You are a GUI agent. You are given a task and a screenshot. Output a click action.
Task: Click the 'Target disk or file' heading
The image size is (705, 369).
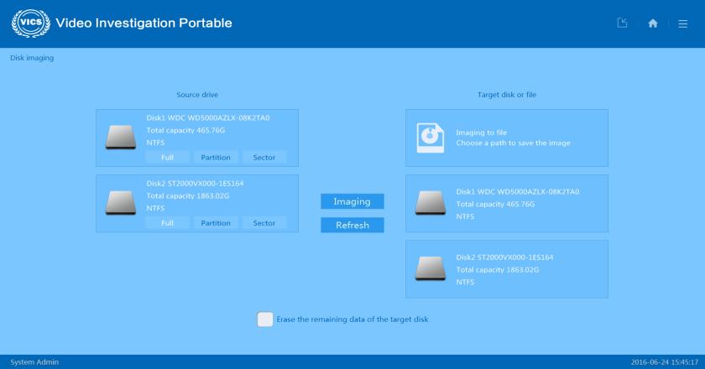(507, 95)
